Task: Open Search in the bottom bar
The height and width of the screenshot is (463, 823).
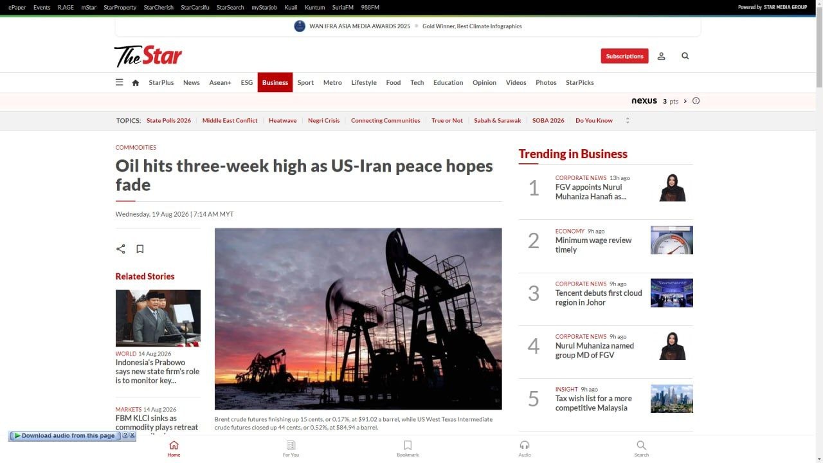Action: click(x=641, y=448)
